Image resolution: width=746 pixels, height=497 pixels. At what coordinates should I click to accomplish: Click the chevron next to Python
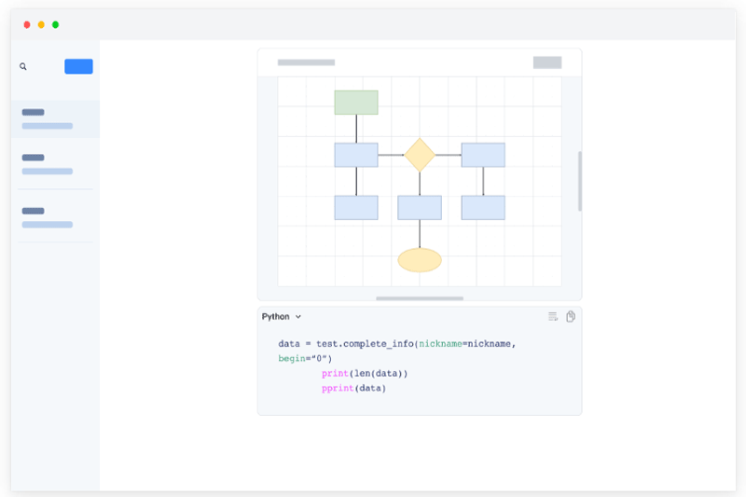(298, 317)
